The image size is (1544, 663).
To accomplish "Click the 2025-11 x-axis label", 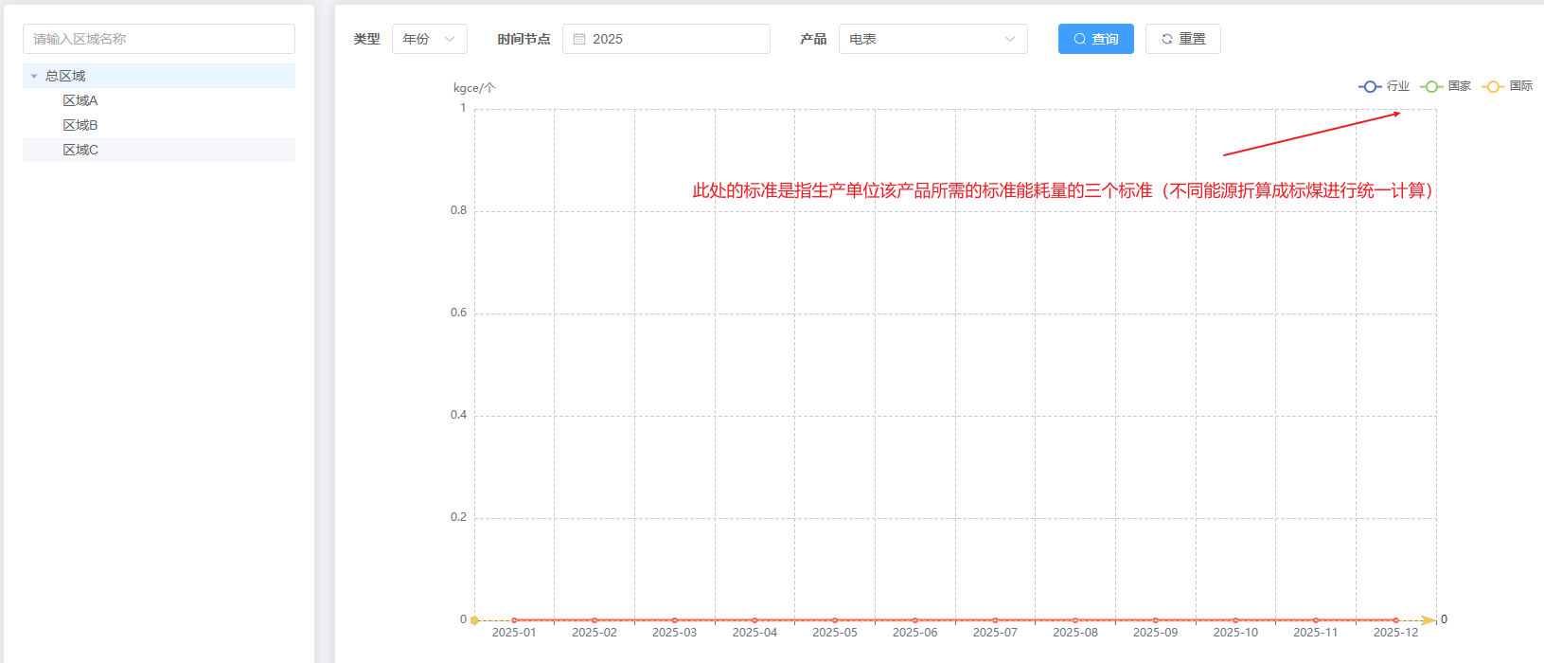I will (1316, 633).
